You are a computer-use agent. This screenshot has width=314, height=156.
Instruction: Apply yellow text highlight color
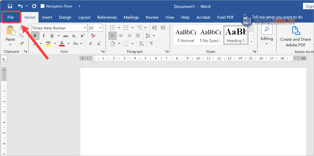pos(48,44)
